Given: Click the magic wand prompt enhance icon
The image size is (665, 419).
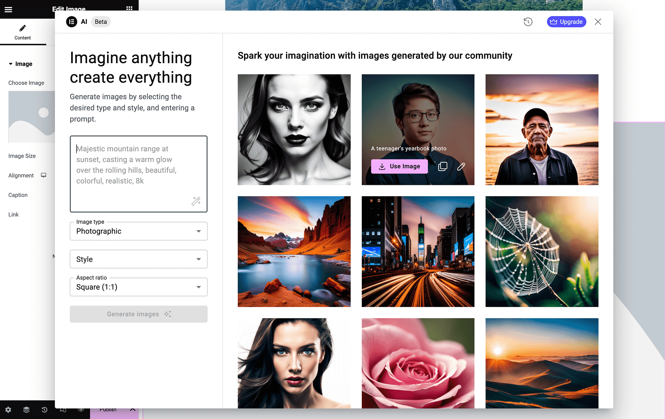Looking at the screenshot, I should point(197,201).
